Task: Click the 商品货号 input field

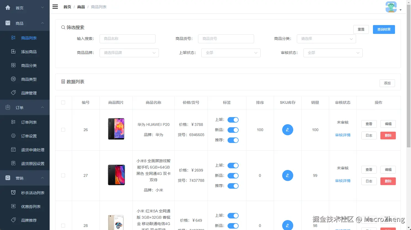Action: 226,39
